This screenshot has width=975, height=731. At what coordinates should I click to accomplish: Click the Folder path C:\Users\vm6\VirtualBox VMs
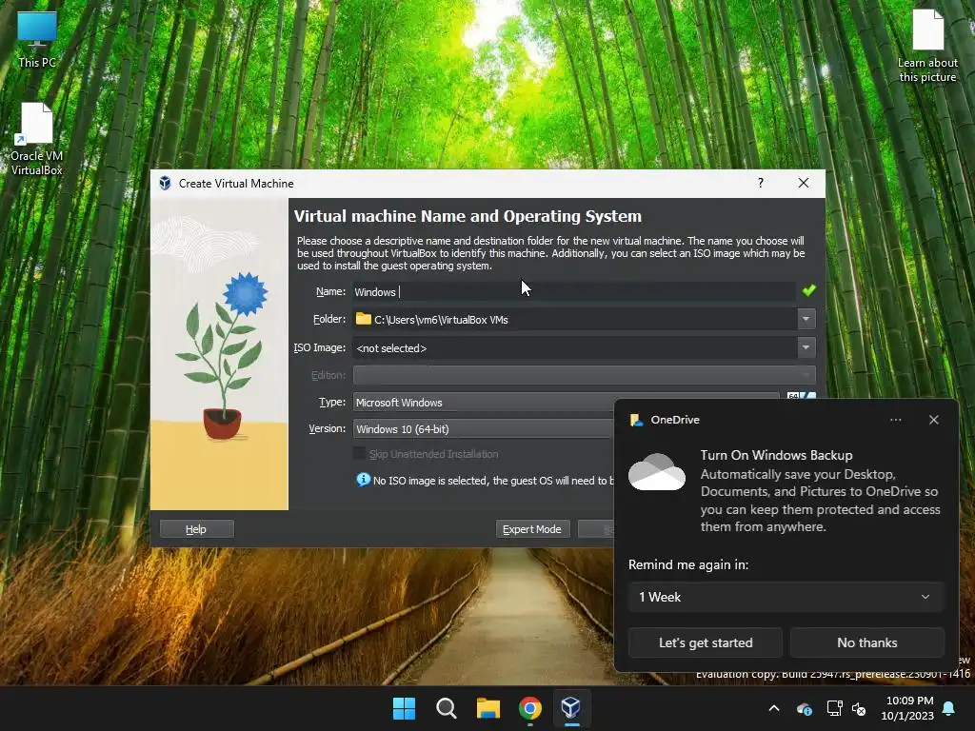pos(441,320)
